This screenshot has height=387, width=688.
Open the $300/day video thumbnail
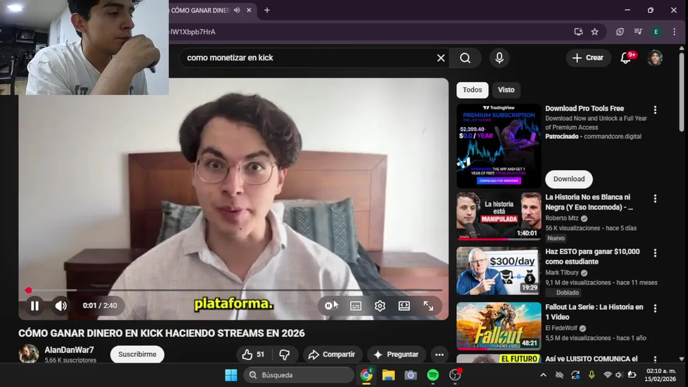(x=499, y=271)
